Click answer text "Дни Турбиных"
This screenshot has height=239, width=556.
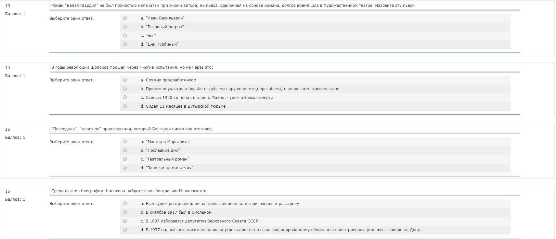tap(160, 44)
